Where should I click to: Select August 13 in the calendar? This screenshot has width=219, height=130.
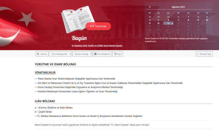click(x=168, y=23)
